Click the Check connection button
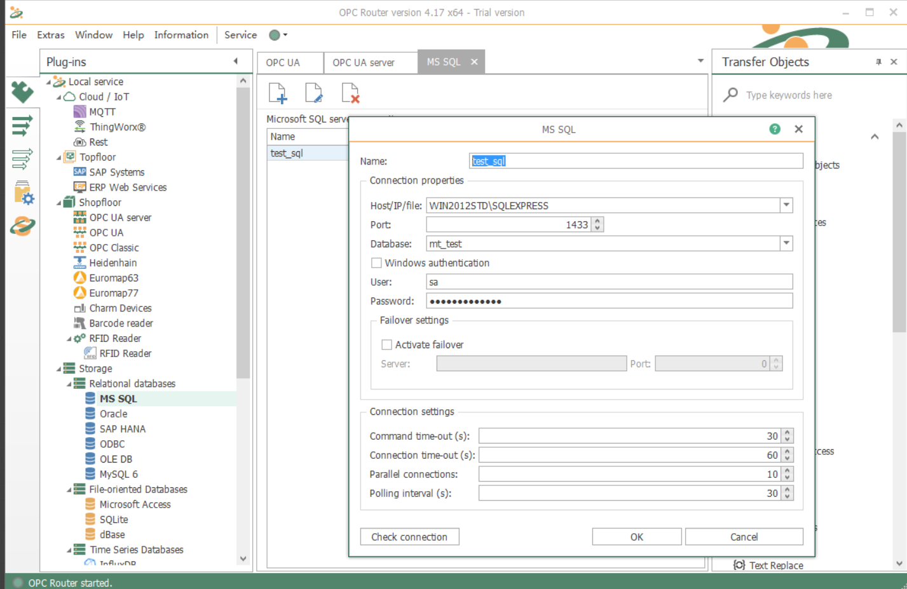 pyautogui.click(x=409, y=537)
